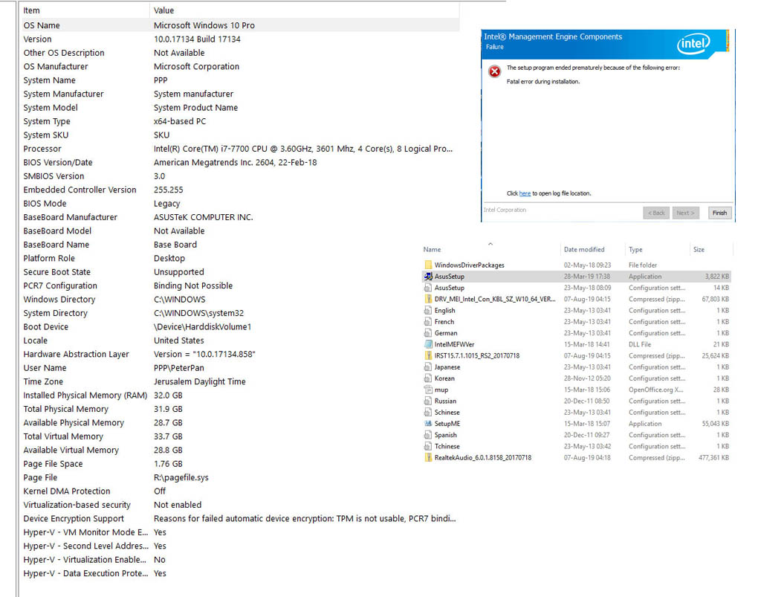The height and width of the screenshot is (597, 761).
Task: Click the WindowsDriverPackages folder icon
Action: pyautogui.click(x=428, y=265)
